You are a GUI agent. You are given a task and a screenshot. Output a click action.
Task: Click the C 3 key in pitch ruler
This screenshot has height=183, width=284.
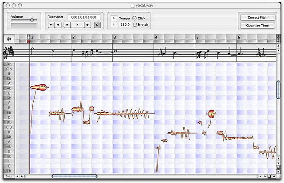tap(9, 127)
